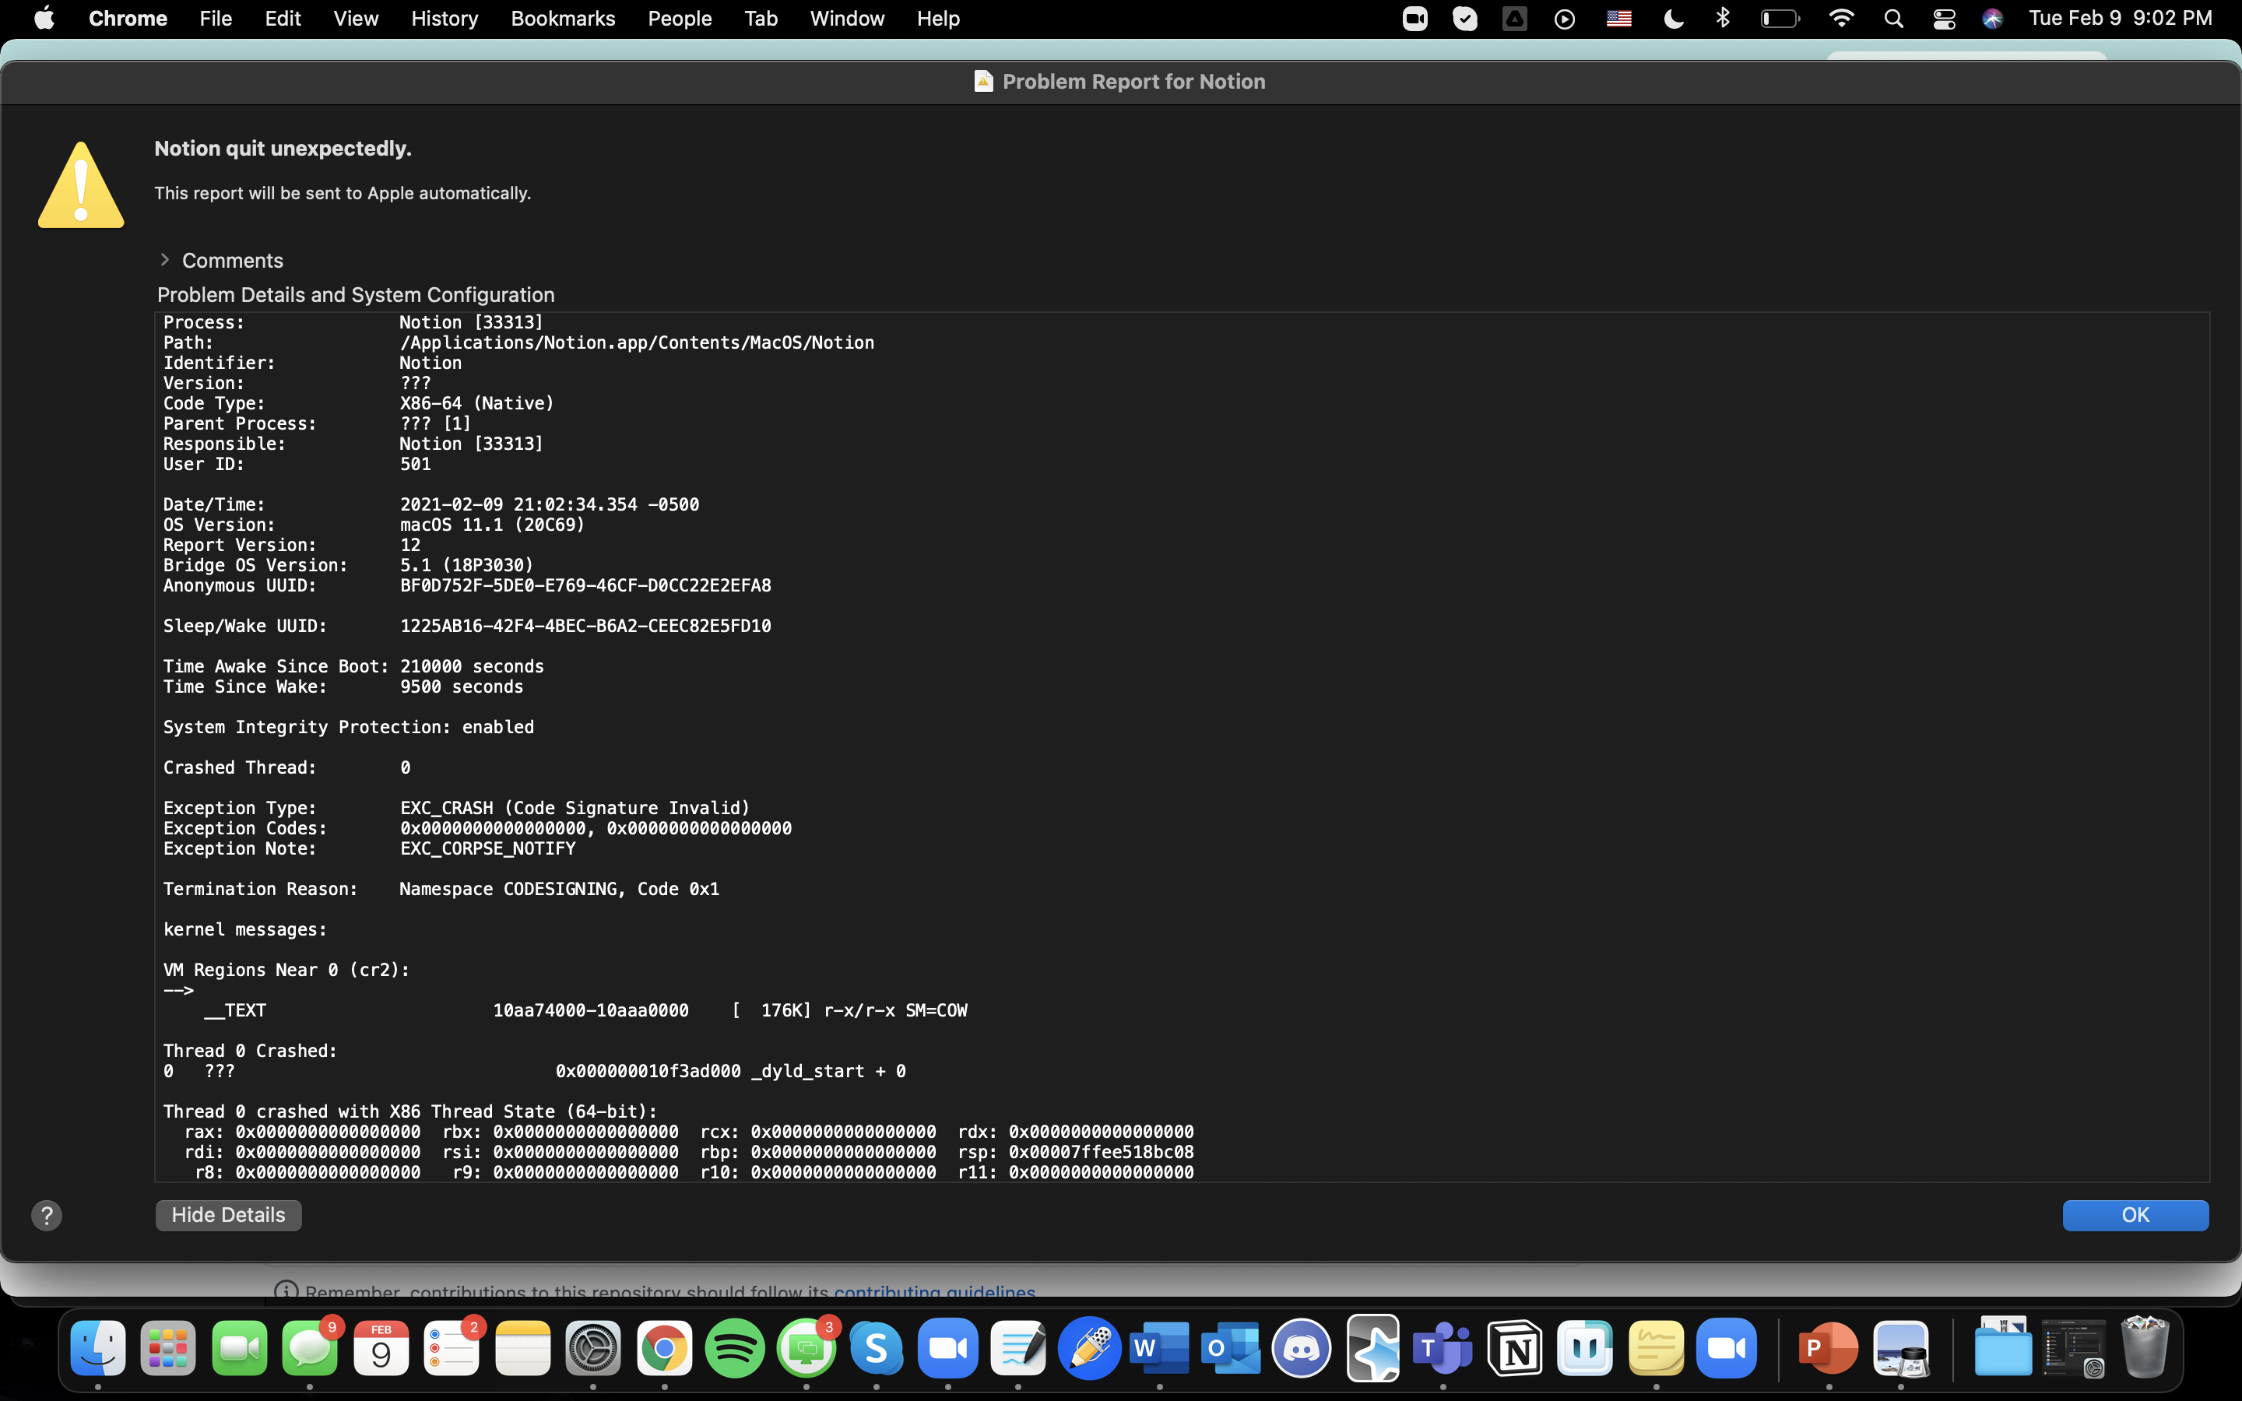Screen dimensions: 2242x1401
Task: Open Preview from the Dock
Action: pyautogui.click(x=1900, y=1347)
